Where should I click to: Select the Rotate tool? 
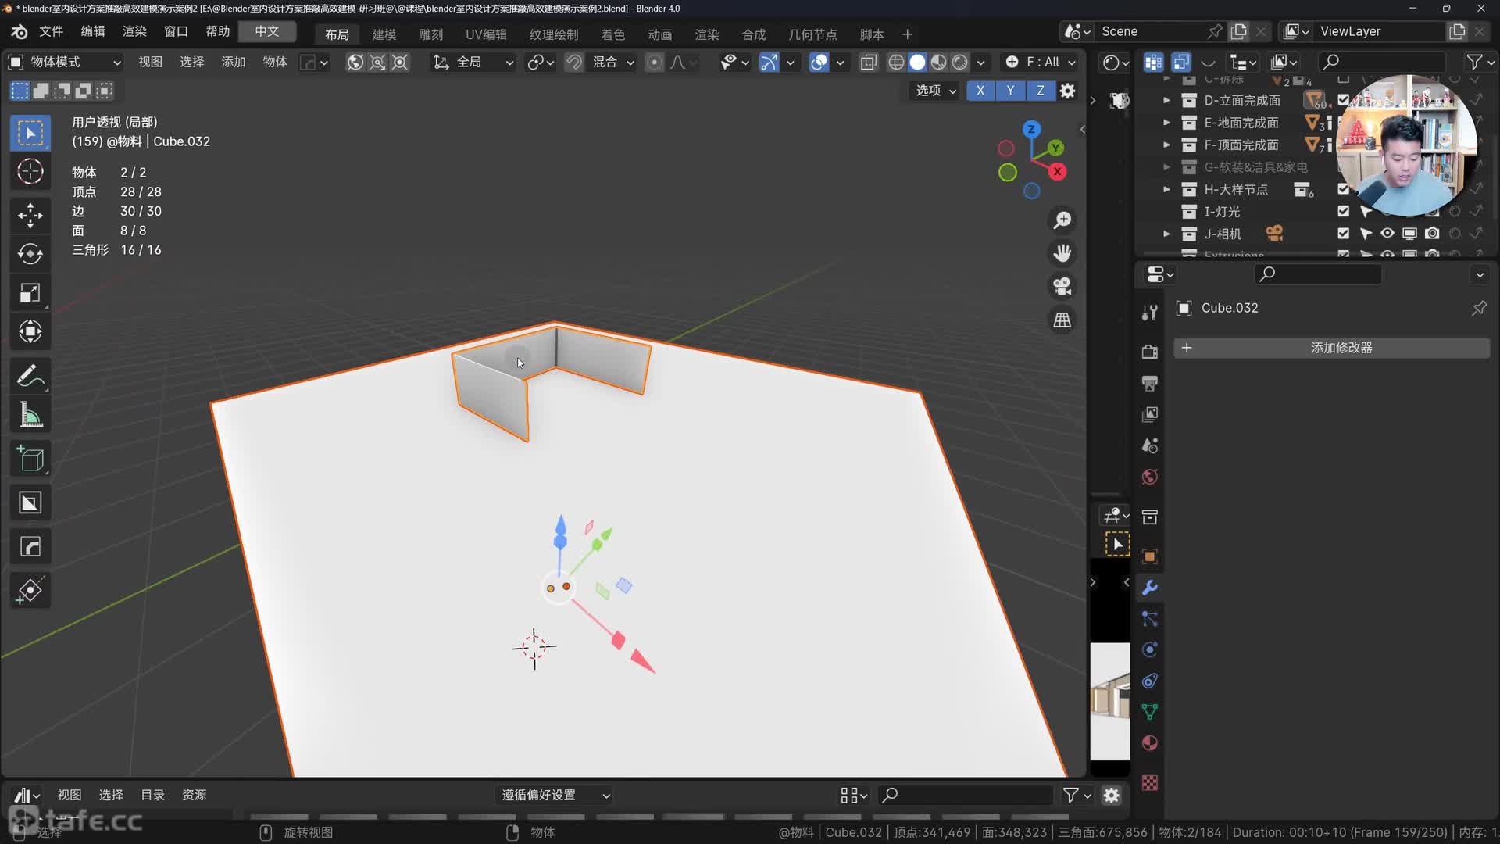(x=30, y=254)
